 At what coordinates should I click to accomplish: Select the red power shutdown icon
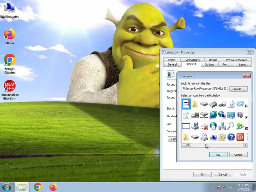point(240,137)
